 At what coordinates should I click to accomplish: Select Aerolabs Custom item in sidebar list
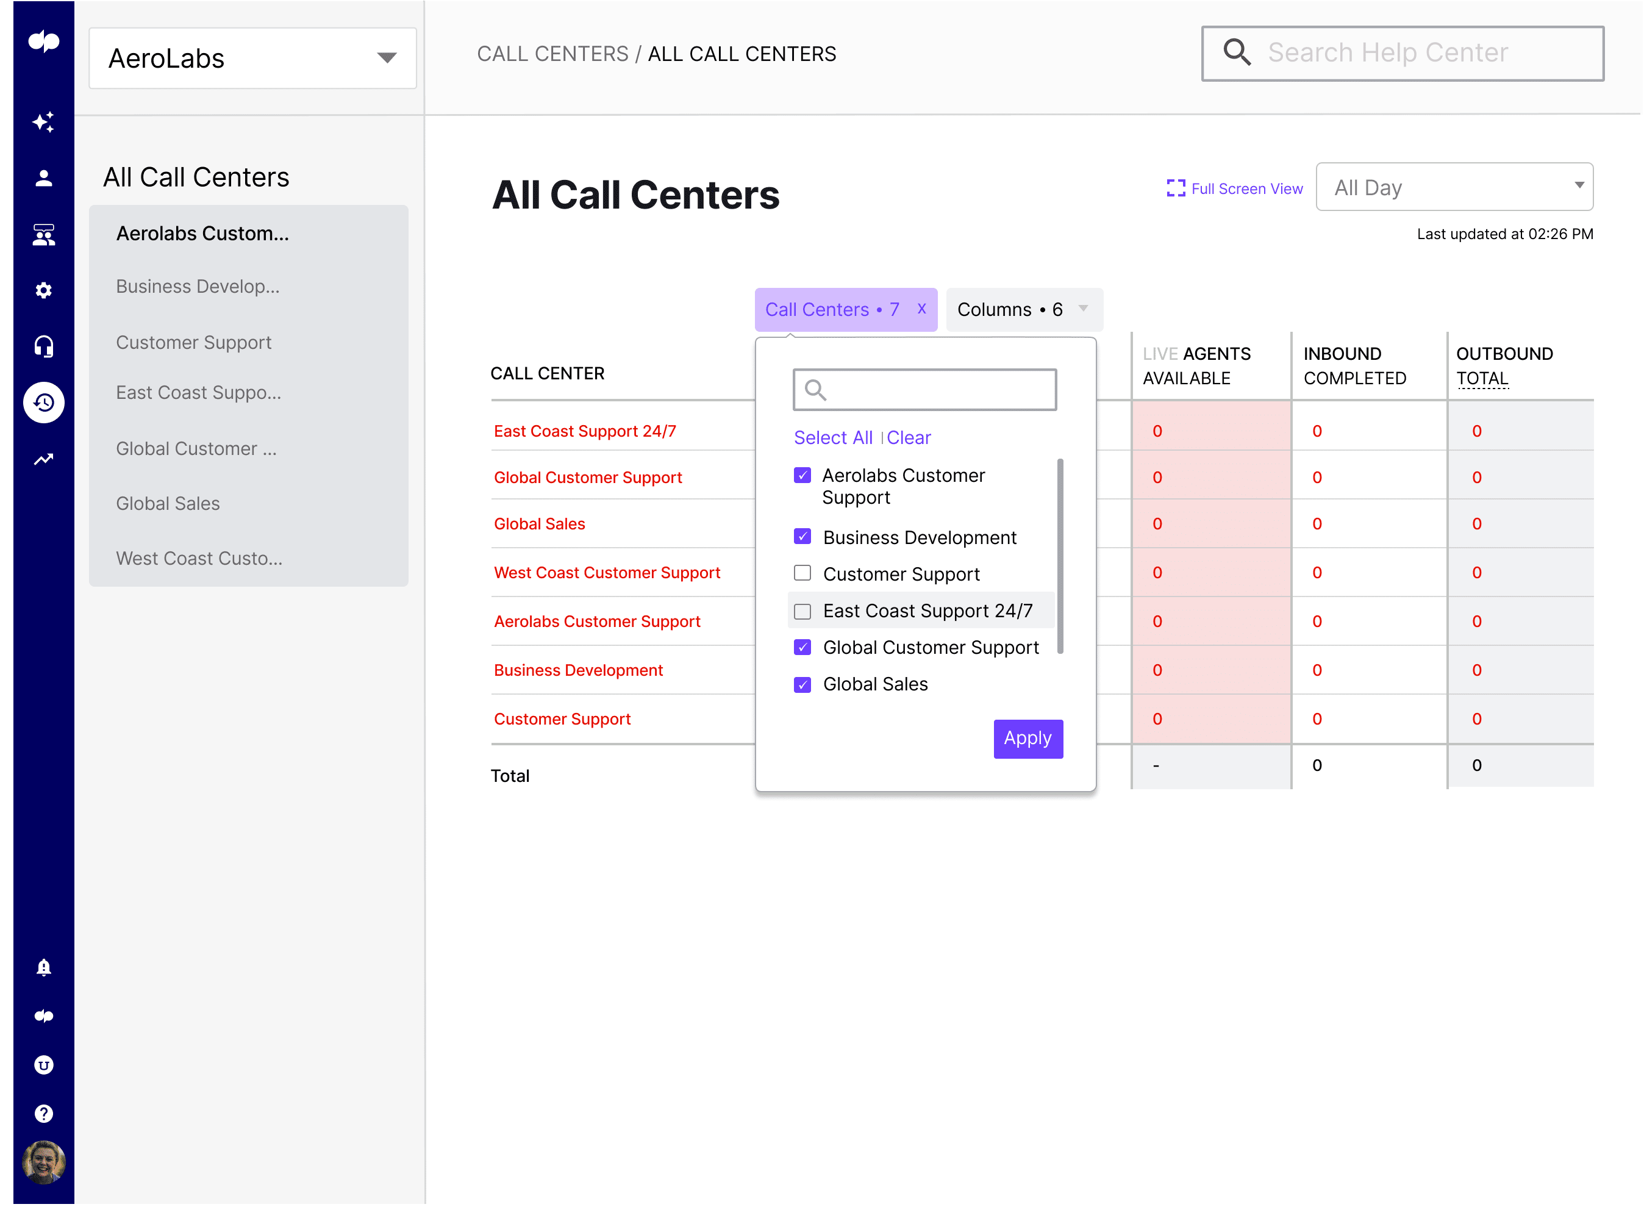(x=203, y=233)
